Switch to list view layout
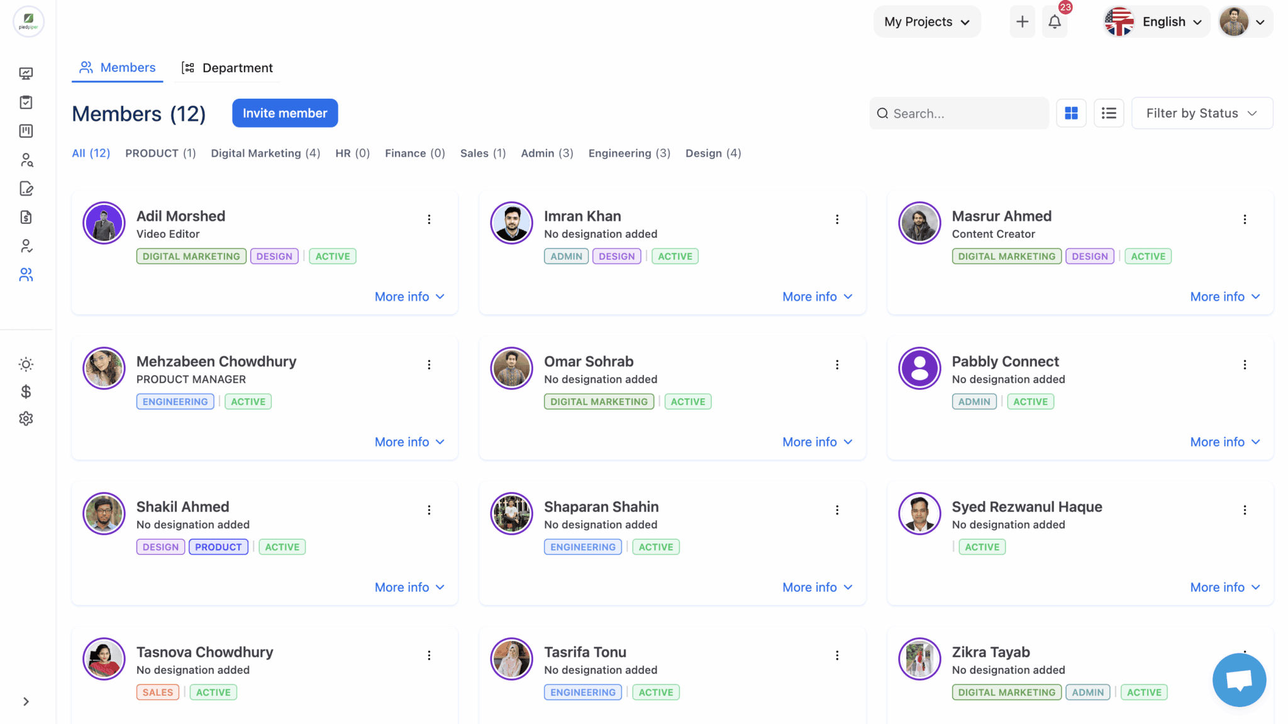The width and height of the screenshot is (1288, 724). click(1109, 113)
